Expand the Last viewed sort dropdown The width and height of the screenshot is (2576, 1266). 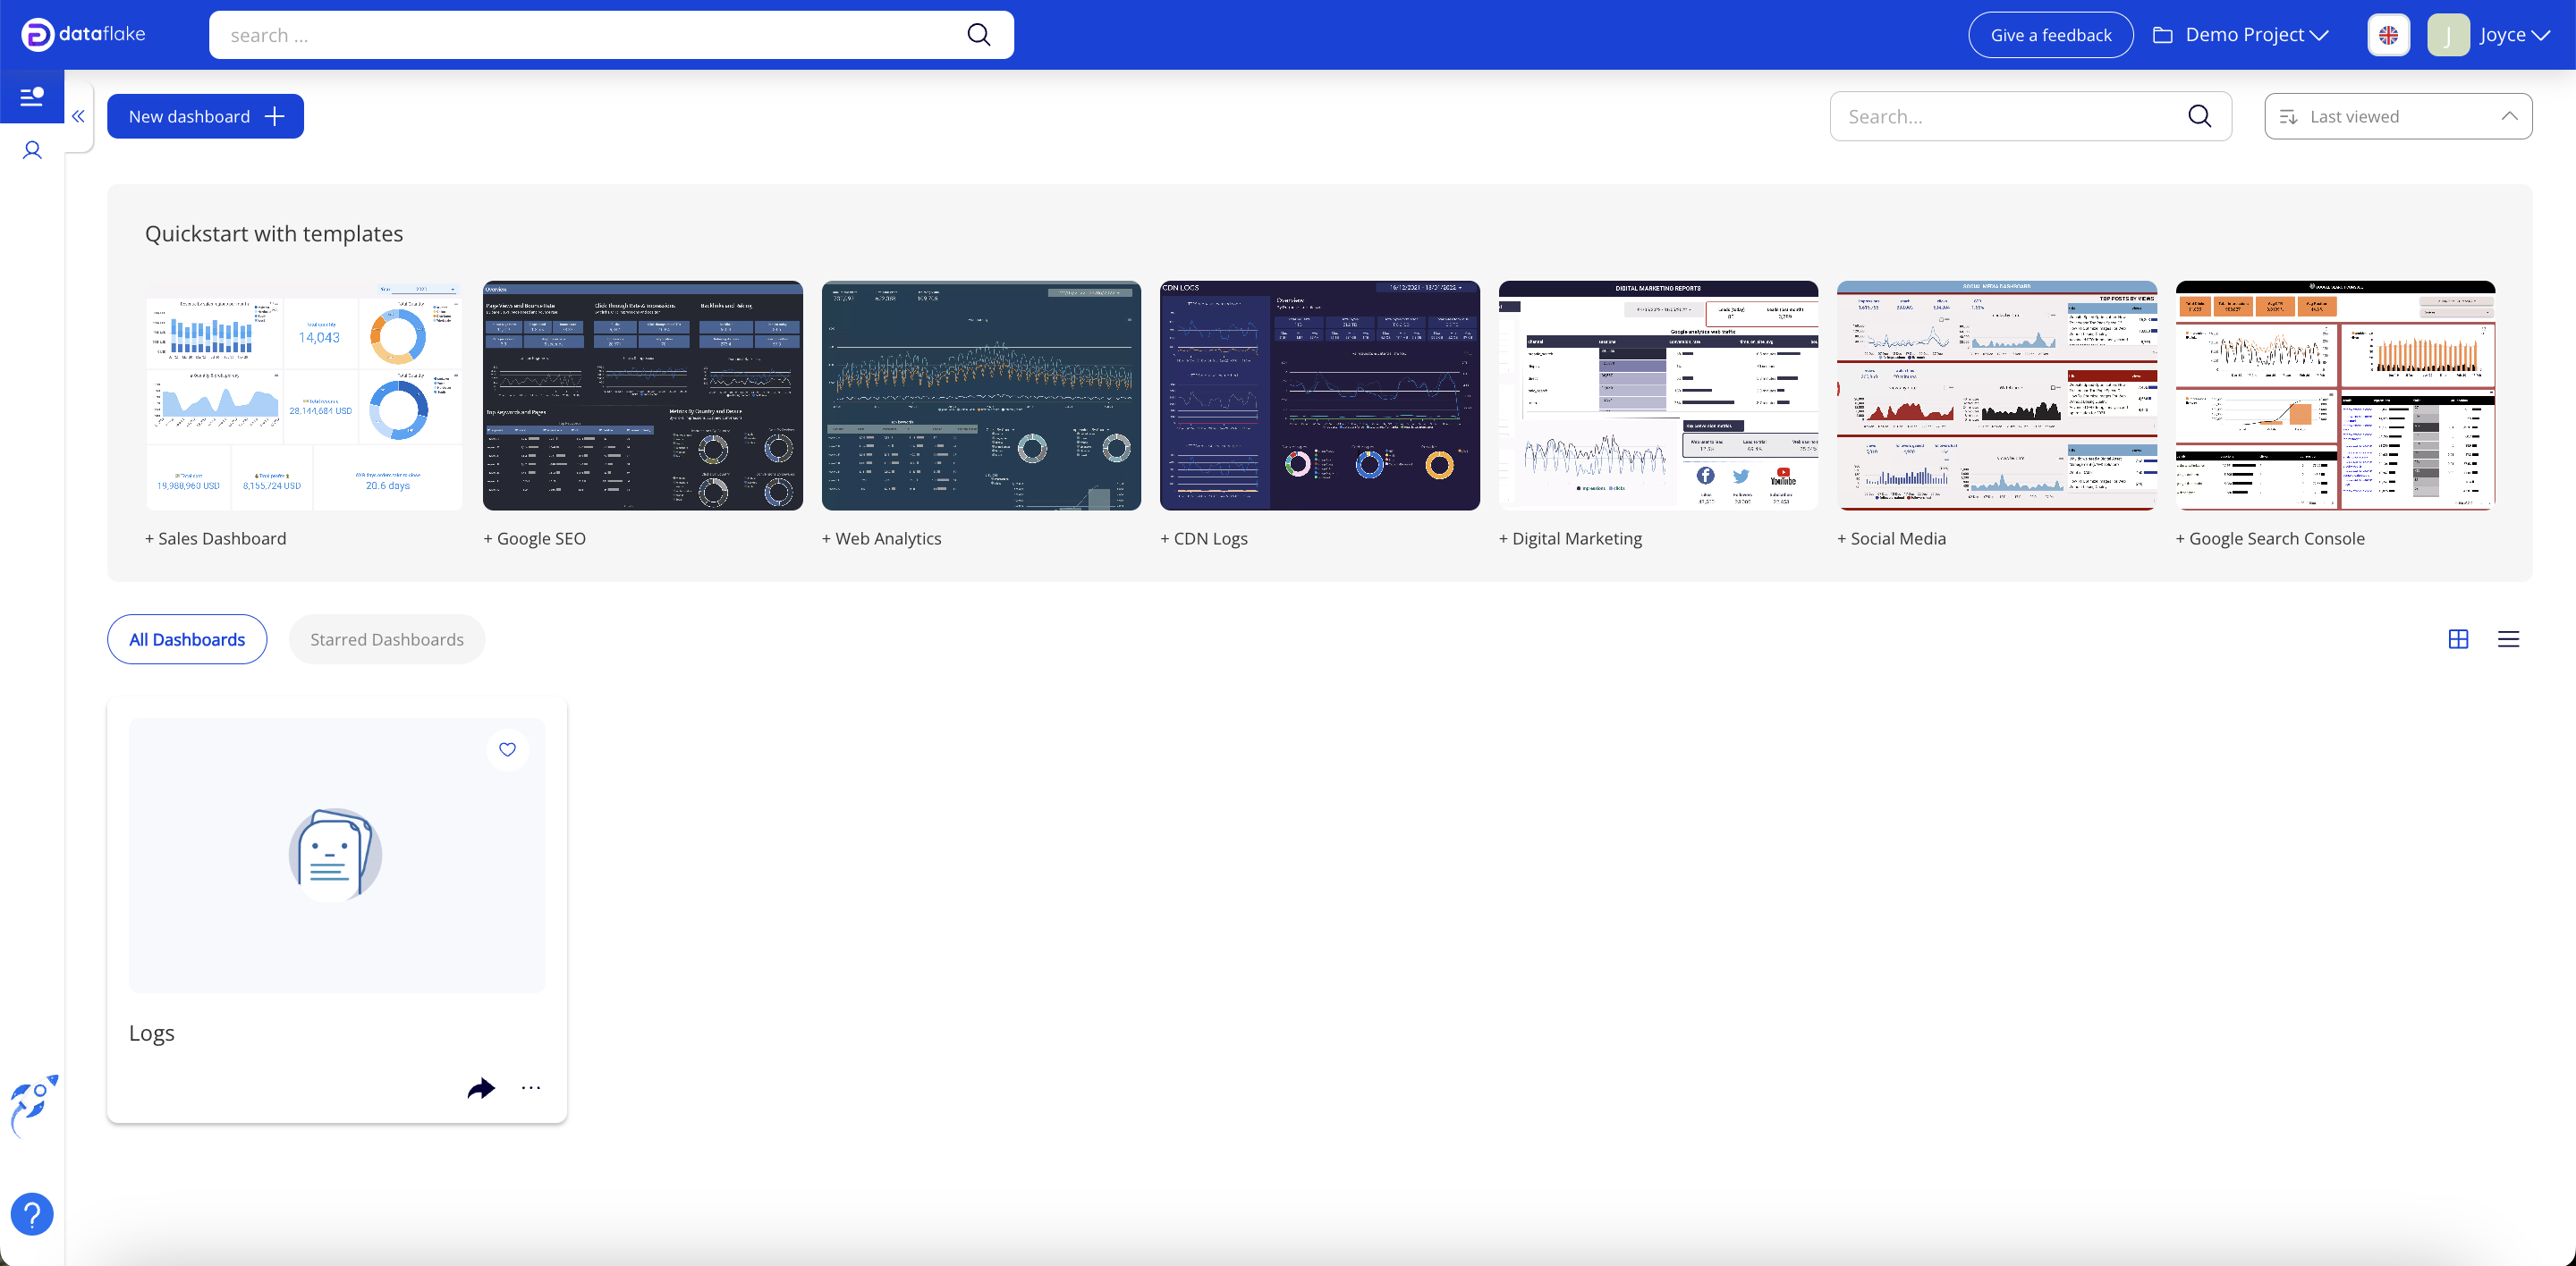tap(2398, 117)
